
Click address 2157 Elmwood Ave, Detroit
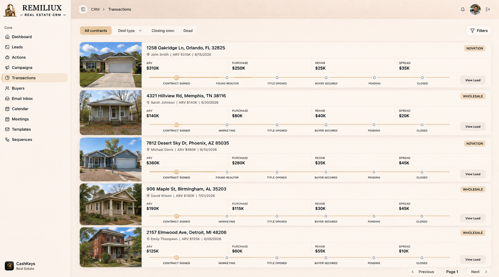click(186, 232)
